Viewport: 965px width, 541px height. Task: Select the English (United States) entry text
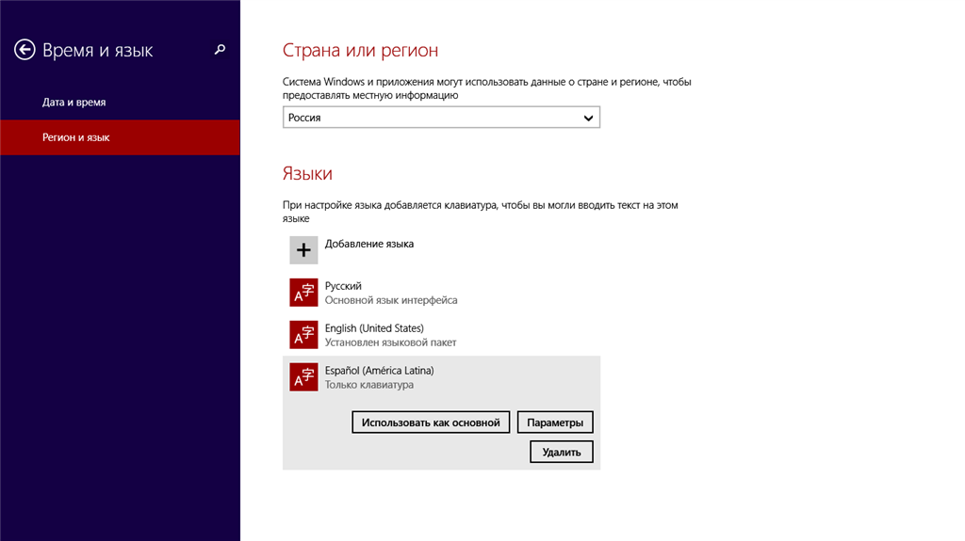click(374, 328)
